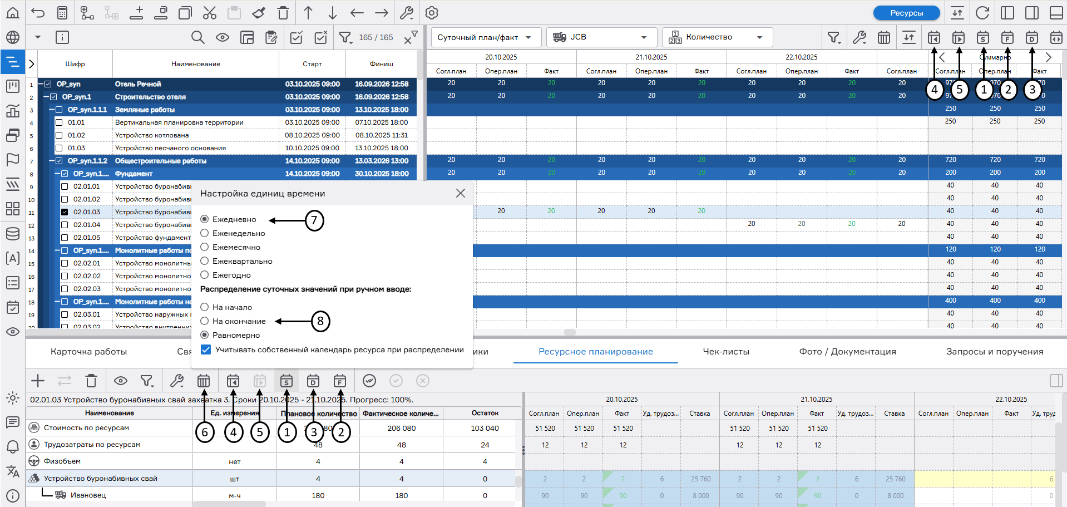The image size is (1067, 507).
Task: Open the database icon in left sidebar
Action: (13, 234)
